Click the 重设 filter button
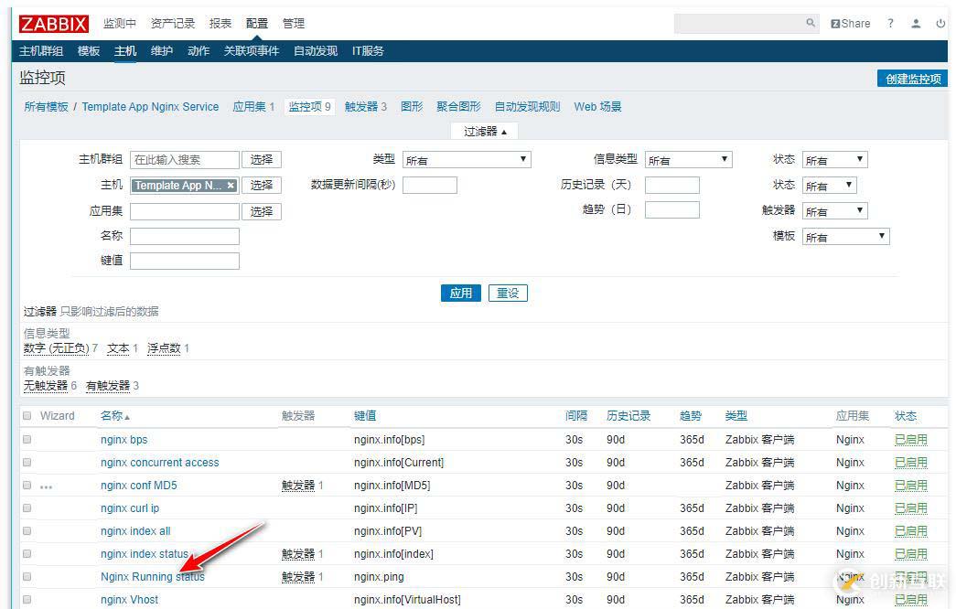The image size is (956, 609). click(508, 294)
